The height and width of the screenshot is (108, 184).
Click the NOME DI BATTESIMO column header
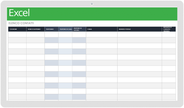point(35,29)
